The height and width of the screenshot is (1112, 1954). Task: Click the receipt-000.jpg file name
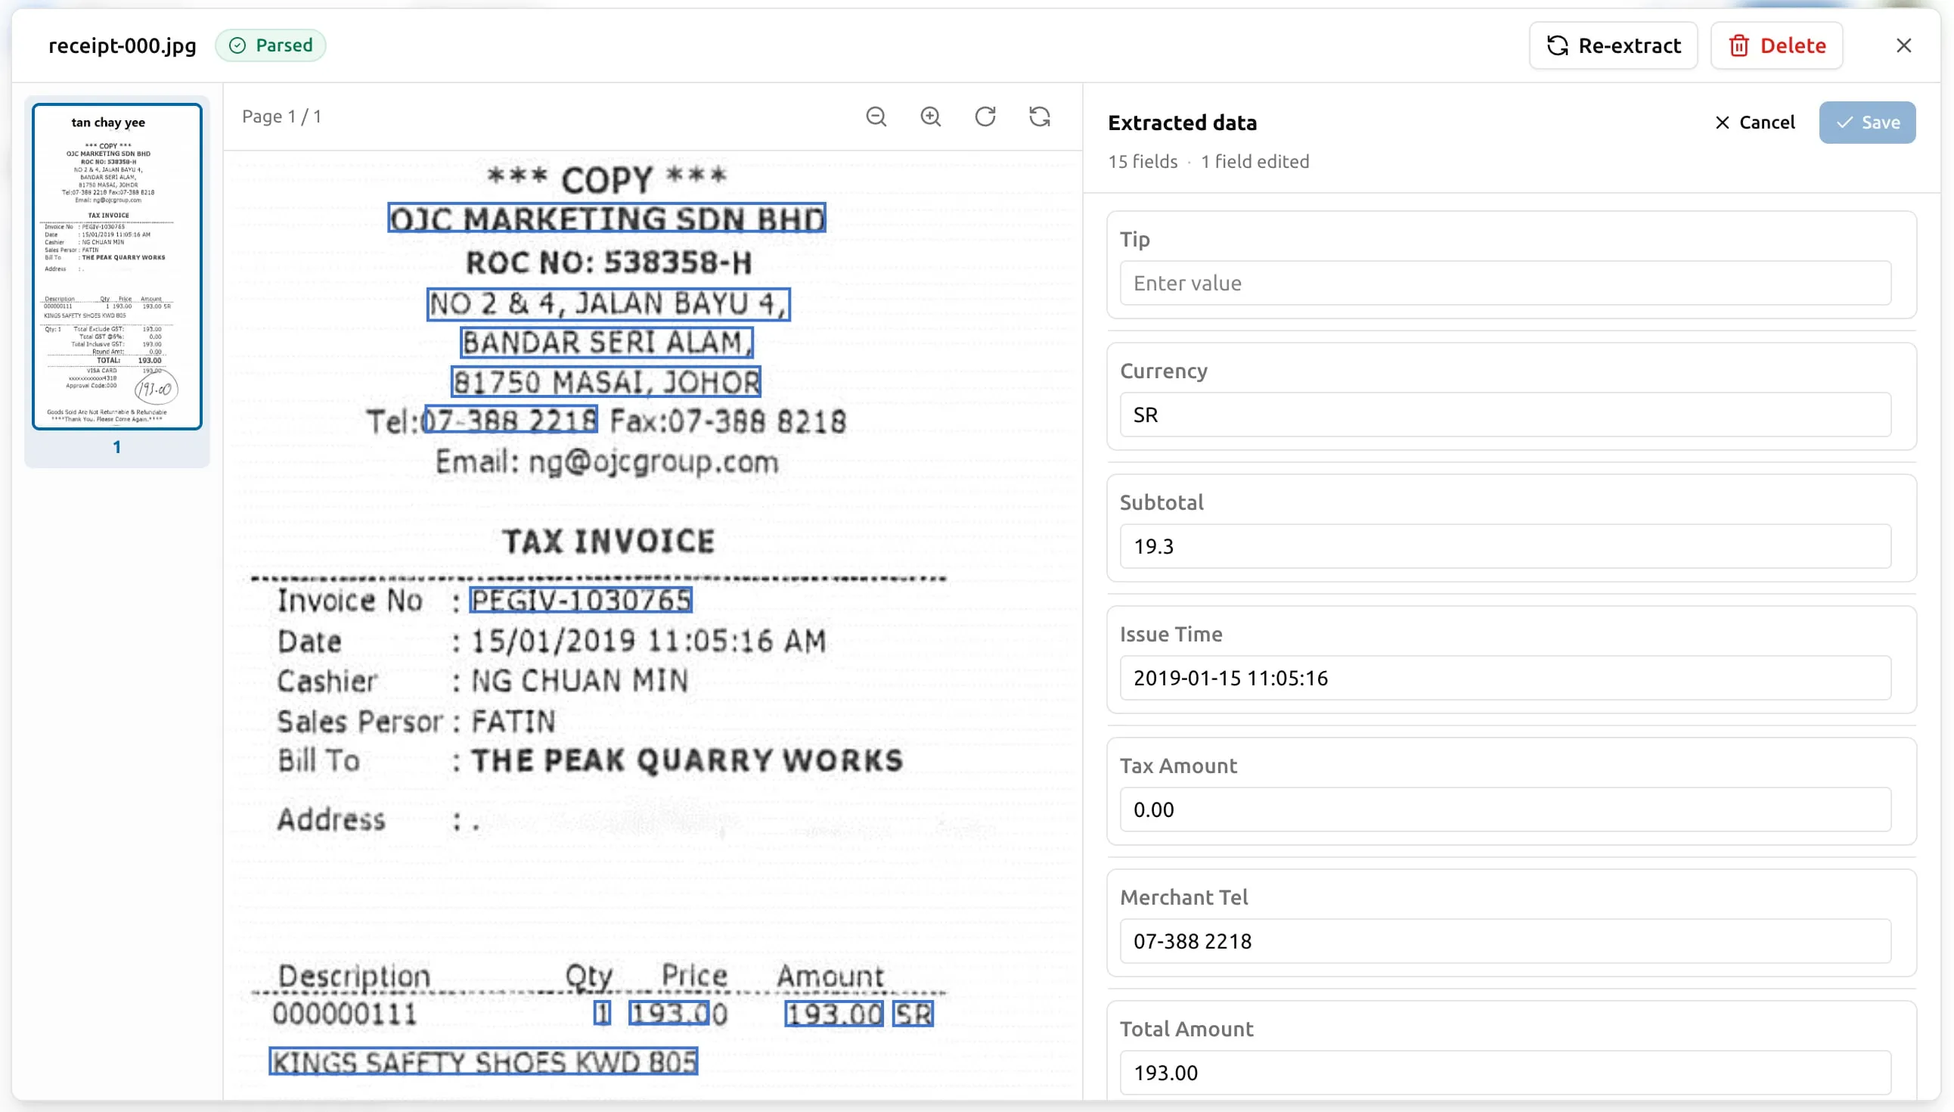pyautogui.click(x=123, y=46)
